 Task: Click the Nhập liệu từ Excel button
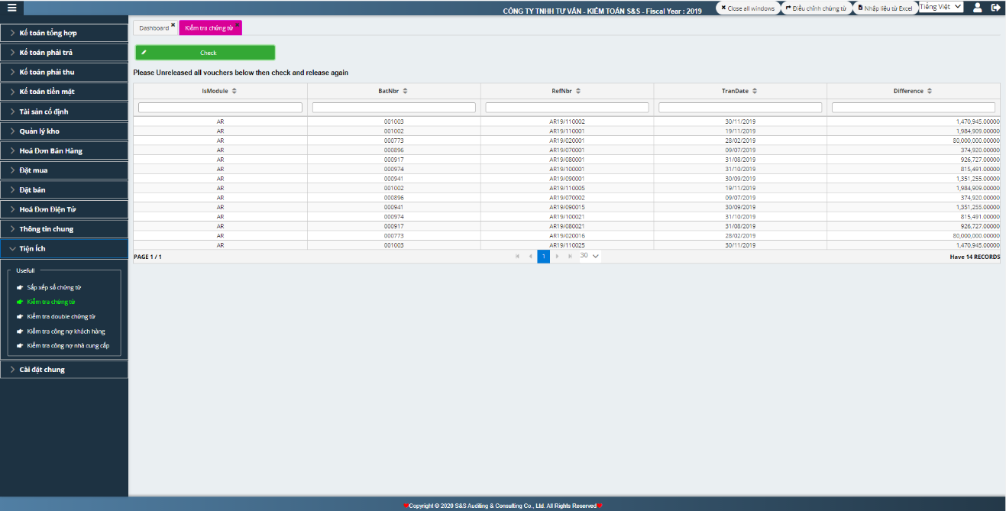point(885,8)
